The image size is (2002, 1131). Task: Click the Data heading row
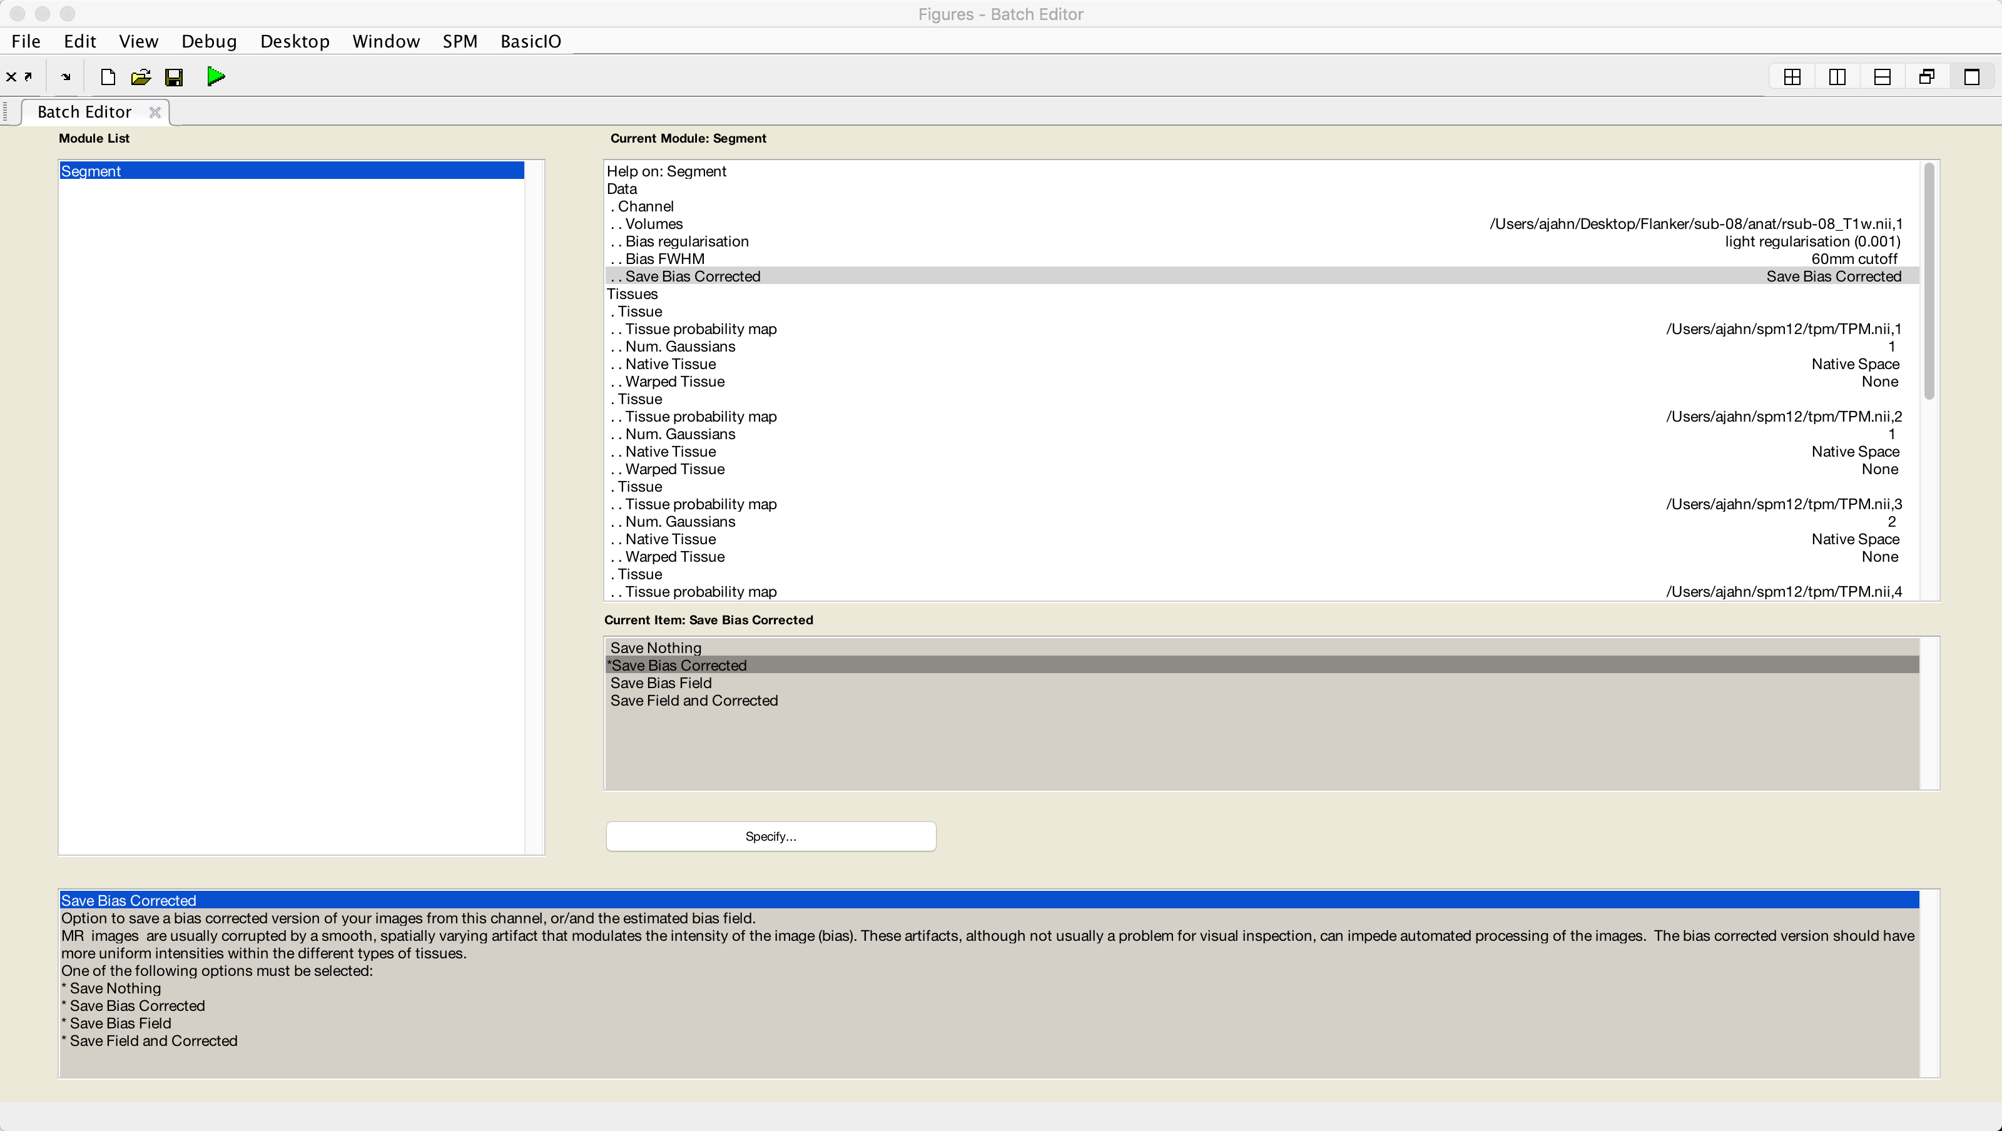(x=1261, y=189)
